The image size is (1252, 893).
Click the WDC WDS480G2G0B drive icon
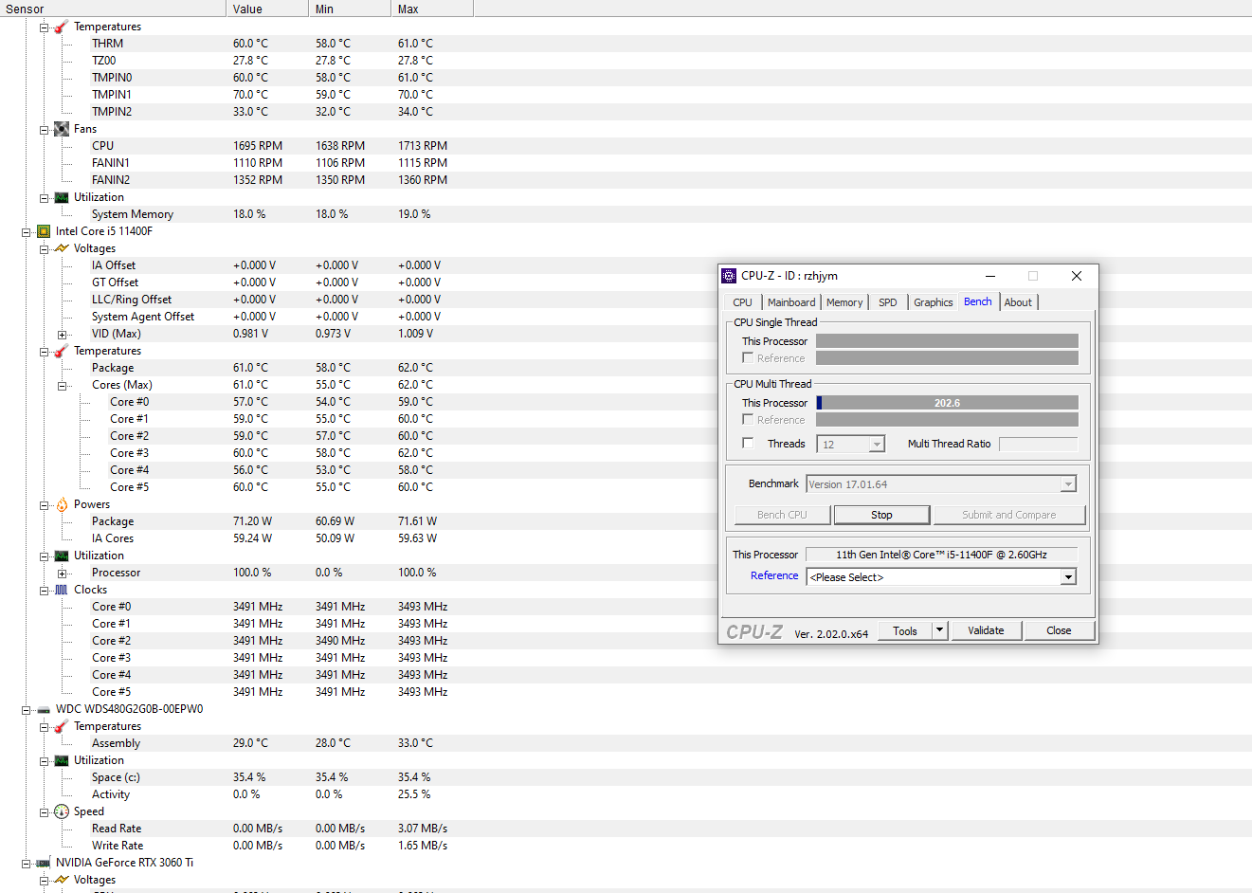(x=44, y=709)
